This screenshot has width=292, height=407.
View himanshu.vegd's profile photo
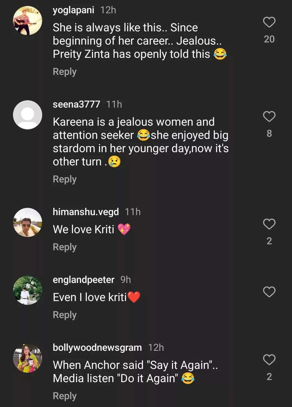pos(28,222)
